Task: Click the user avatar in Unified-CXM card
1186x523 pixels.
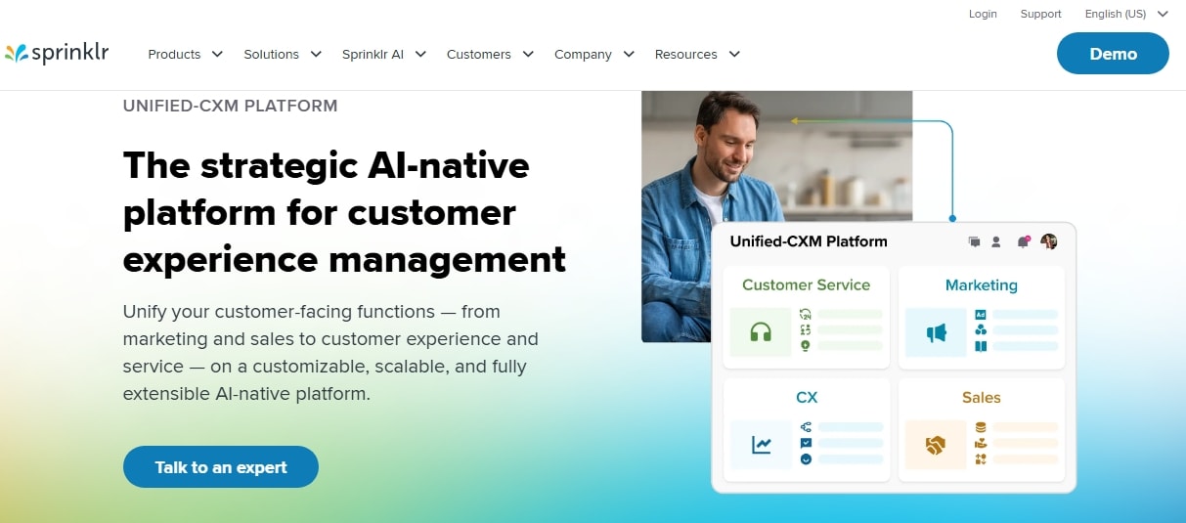Action: click(x=1049, y=241)
